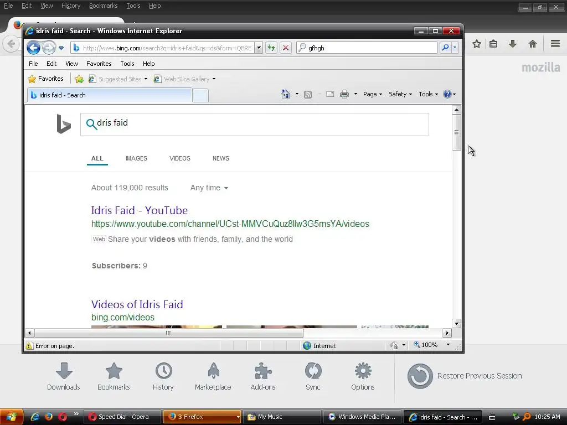Click the Bing search text field
This screenshot has width=567, height=425.
tap(255, 125)
